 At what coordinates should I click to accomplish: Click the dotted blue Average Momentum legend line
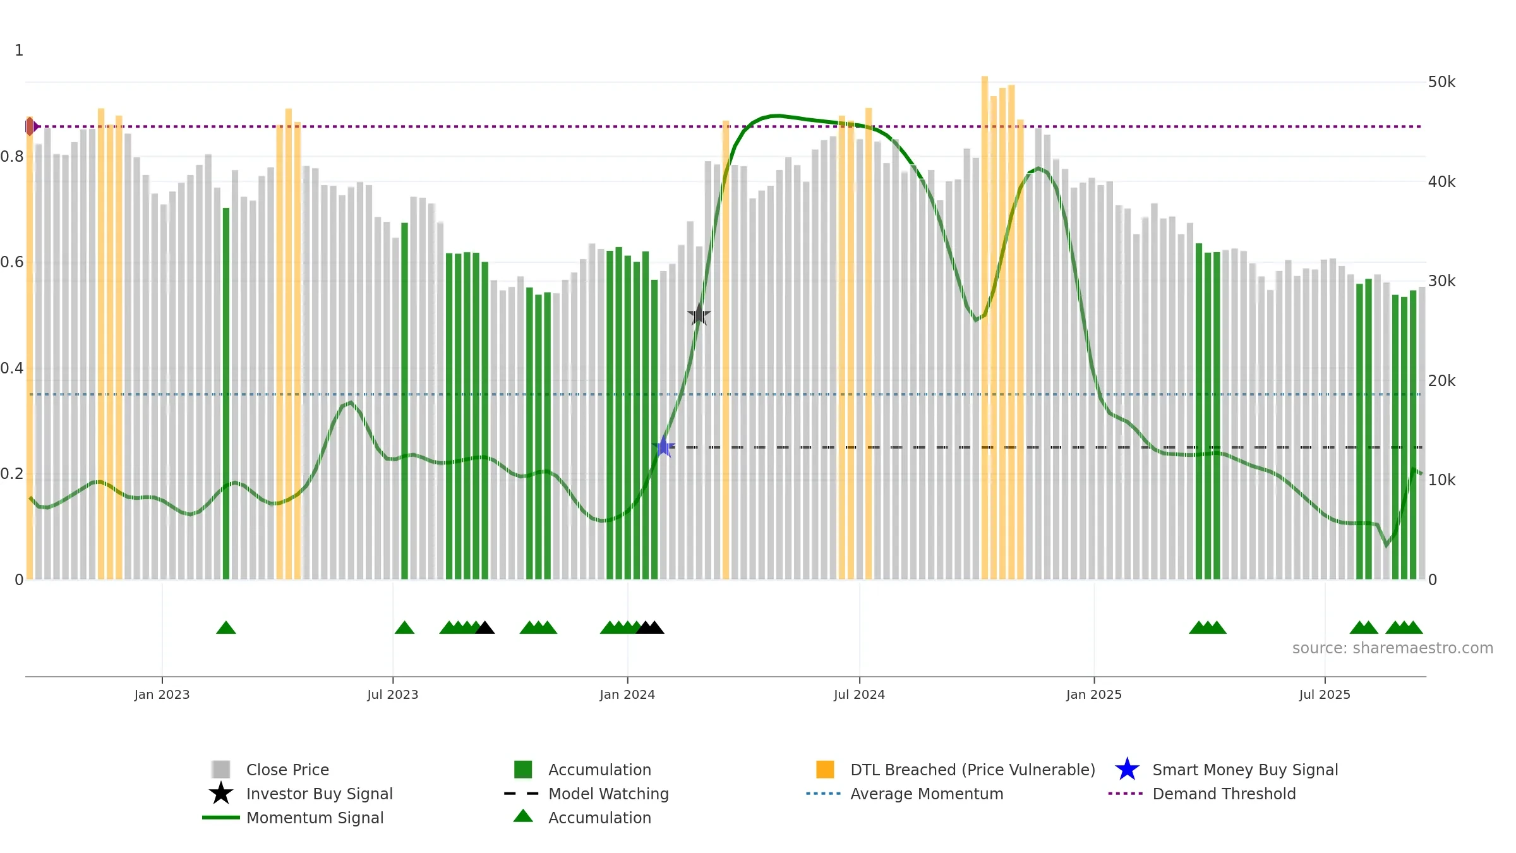coord(824,794)
